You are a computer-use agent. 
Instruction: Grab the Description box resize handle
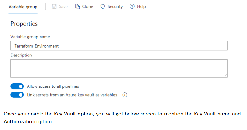(x=226, y=76)
